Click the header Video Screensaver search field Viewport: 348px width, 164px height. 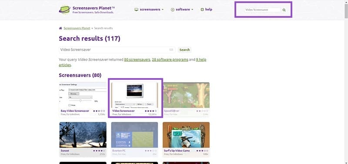tap(263, 10)
